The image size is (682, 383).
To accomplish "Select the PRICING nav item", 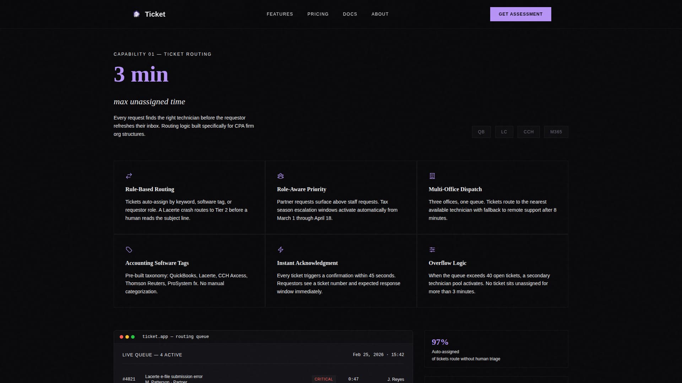I will click(318, 14).
